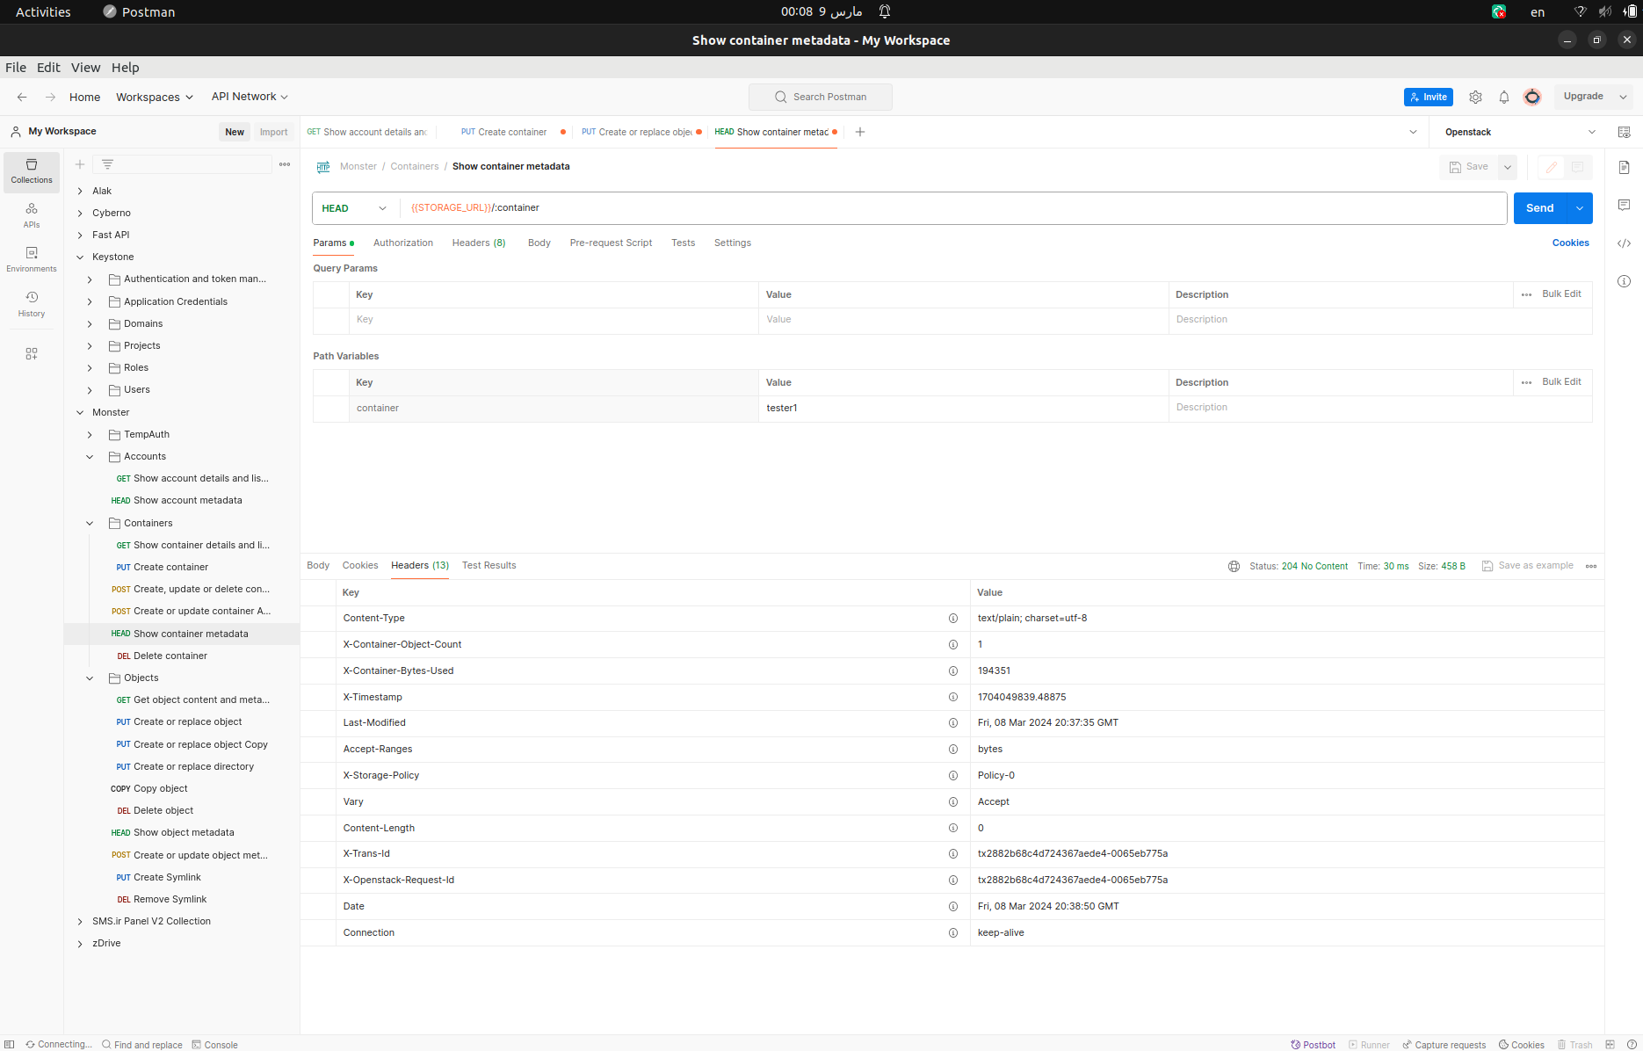Open the History sidebar panel
1643x1051 pixels.
coord(32,304)
